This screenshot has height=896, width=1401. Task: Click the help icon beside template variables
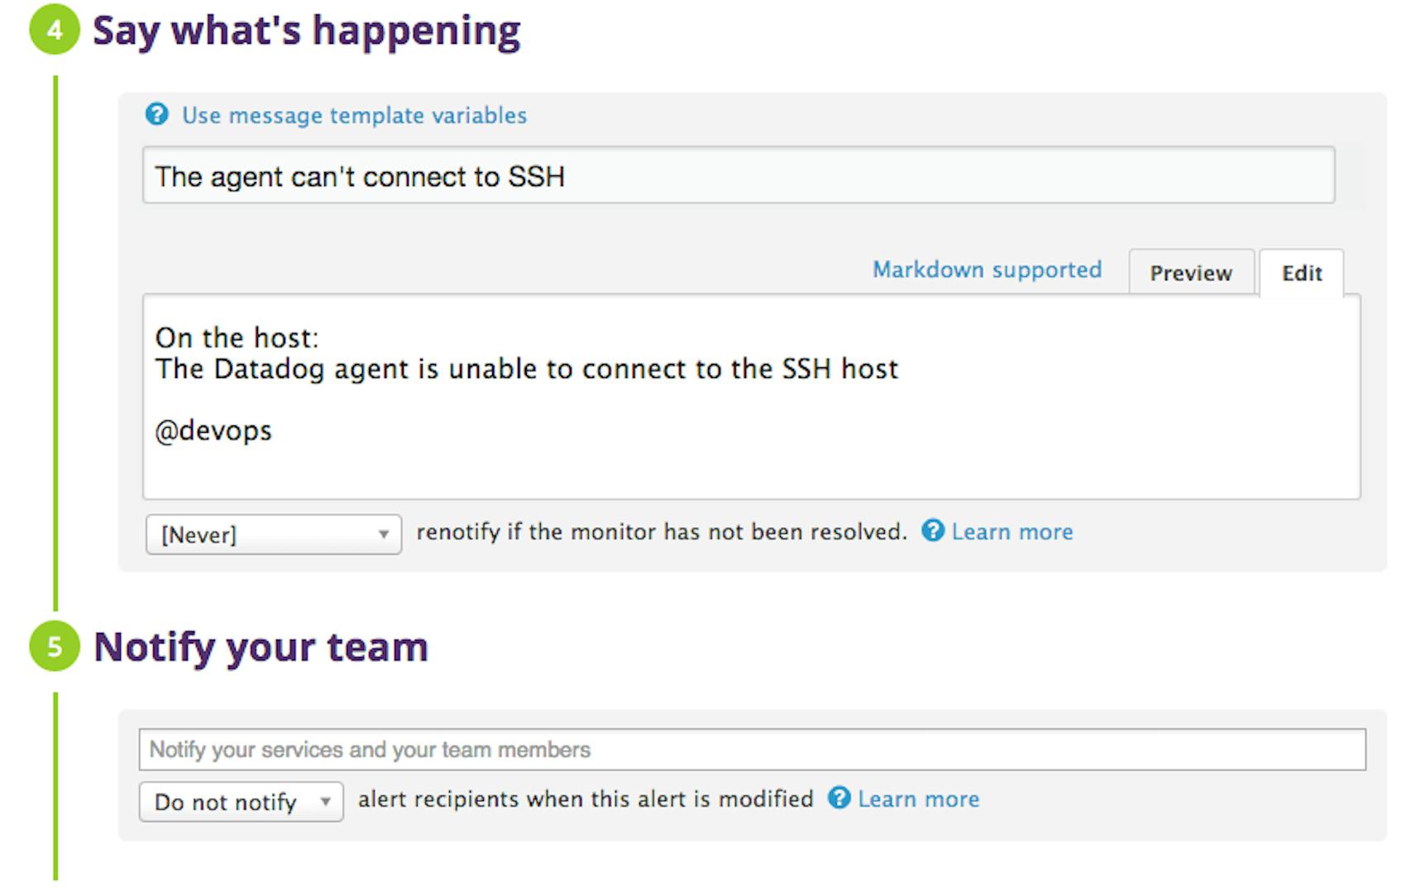[156, 114]
